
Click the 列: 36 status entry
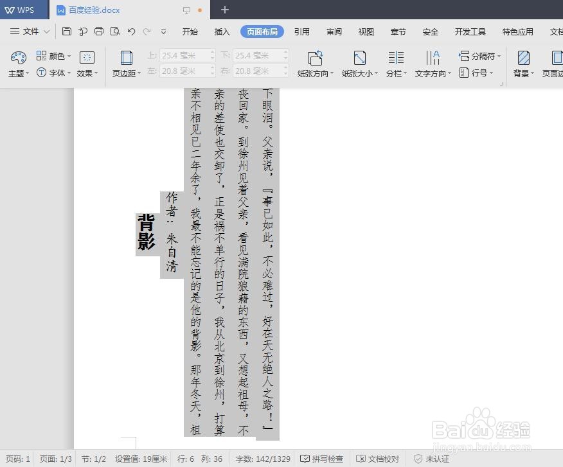(x=211, y=459)
